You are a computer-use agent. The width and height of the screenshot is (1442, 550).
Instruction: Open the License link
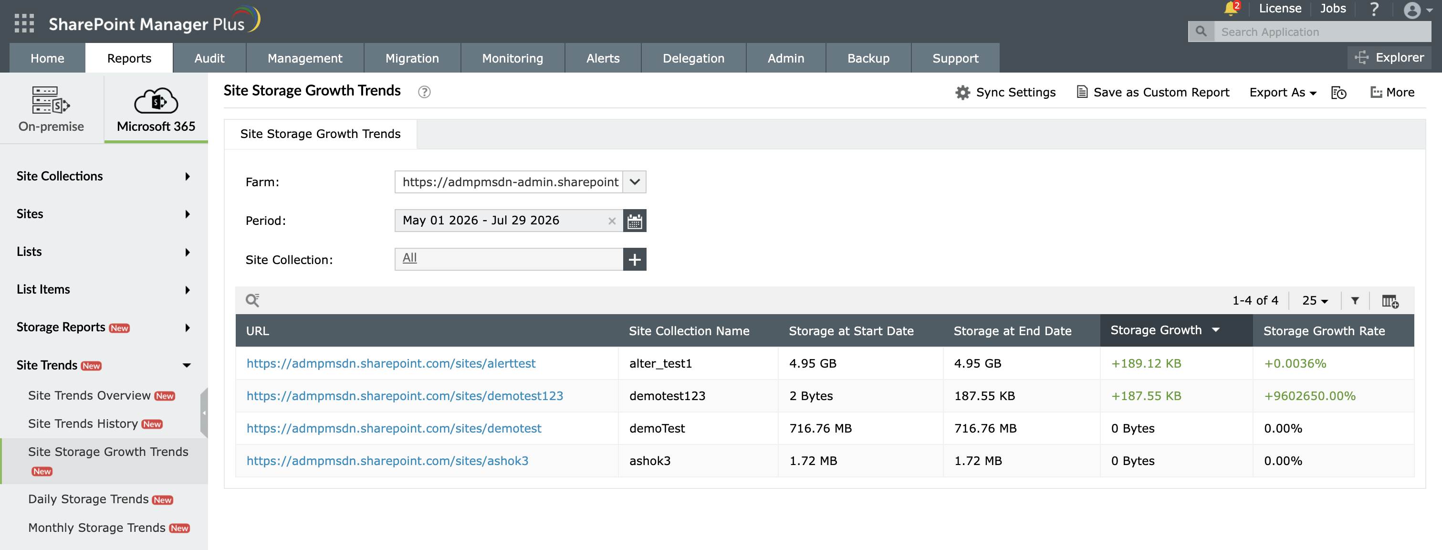tap(1280, 9)
